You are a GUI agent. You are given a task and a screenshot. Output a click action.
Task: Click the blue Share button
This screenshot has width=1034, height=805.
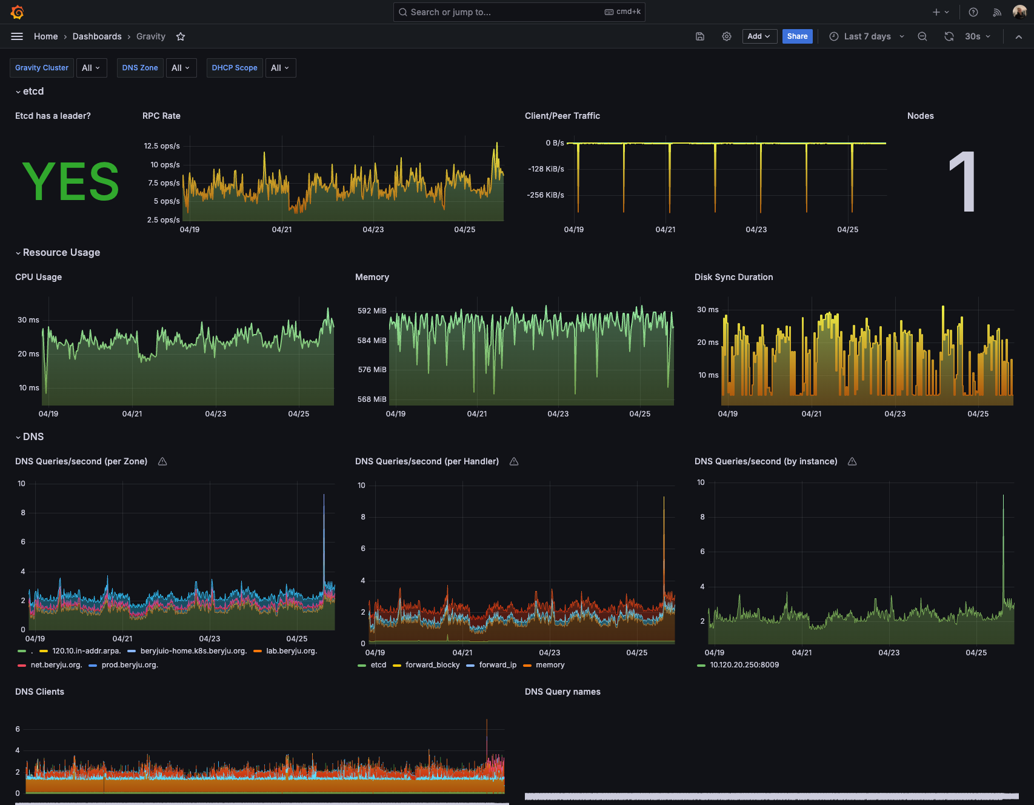(x=797, y=36)
